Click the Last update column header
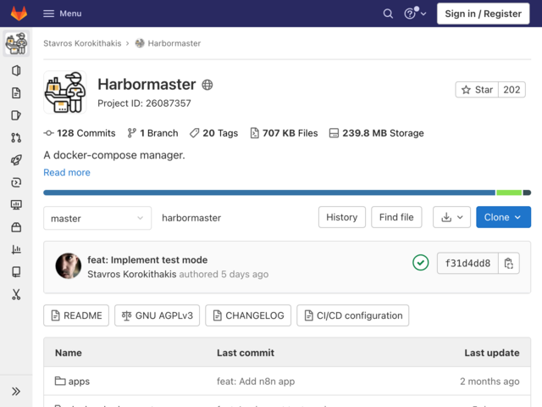This screenshot has height=407, width=542. click(491, 353)
